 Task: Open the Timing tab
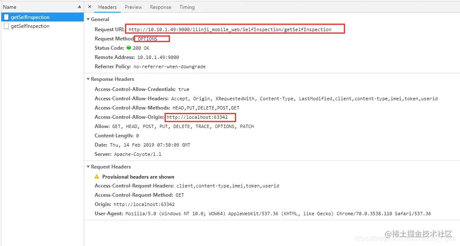(187, 7)
